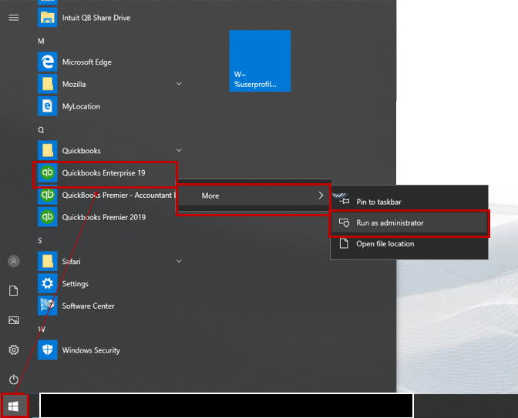The height and width of the screenshot is (418, 518).
Task: Jump to letter S section header
Action: [x=40, y=240]
